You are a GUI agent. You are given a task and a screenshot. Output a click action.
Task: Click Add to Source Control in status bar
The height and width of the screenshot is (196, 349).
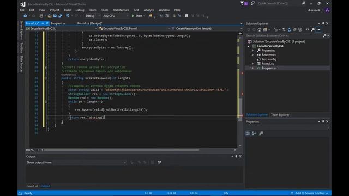(309, 193)
